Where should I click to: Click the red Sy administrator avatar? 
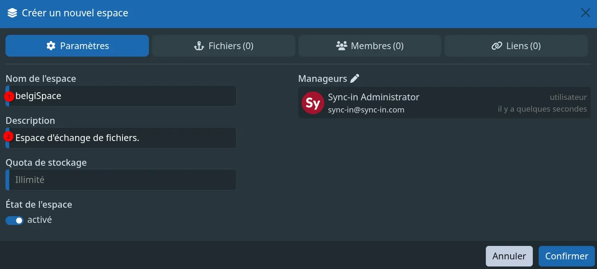[x=313, y=103]
